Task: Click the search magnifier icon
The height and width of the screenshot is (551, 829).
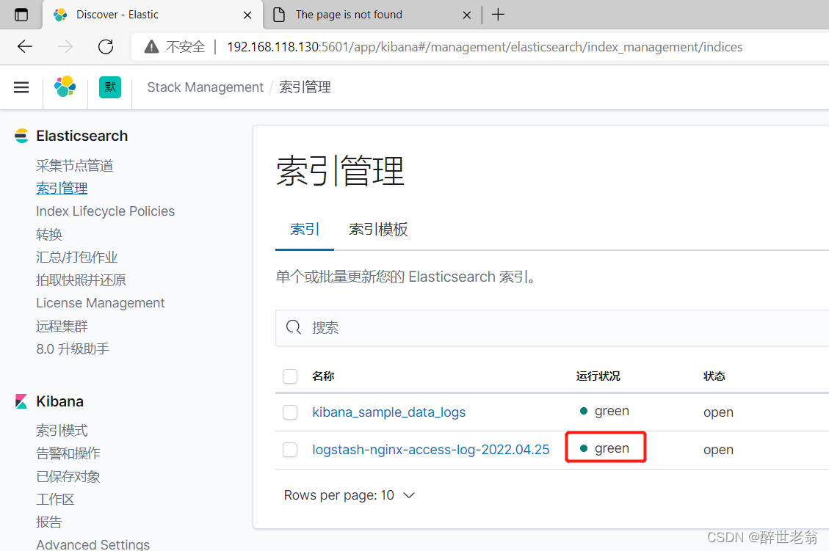Action: [x=294, y=327]
